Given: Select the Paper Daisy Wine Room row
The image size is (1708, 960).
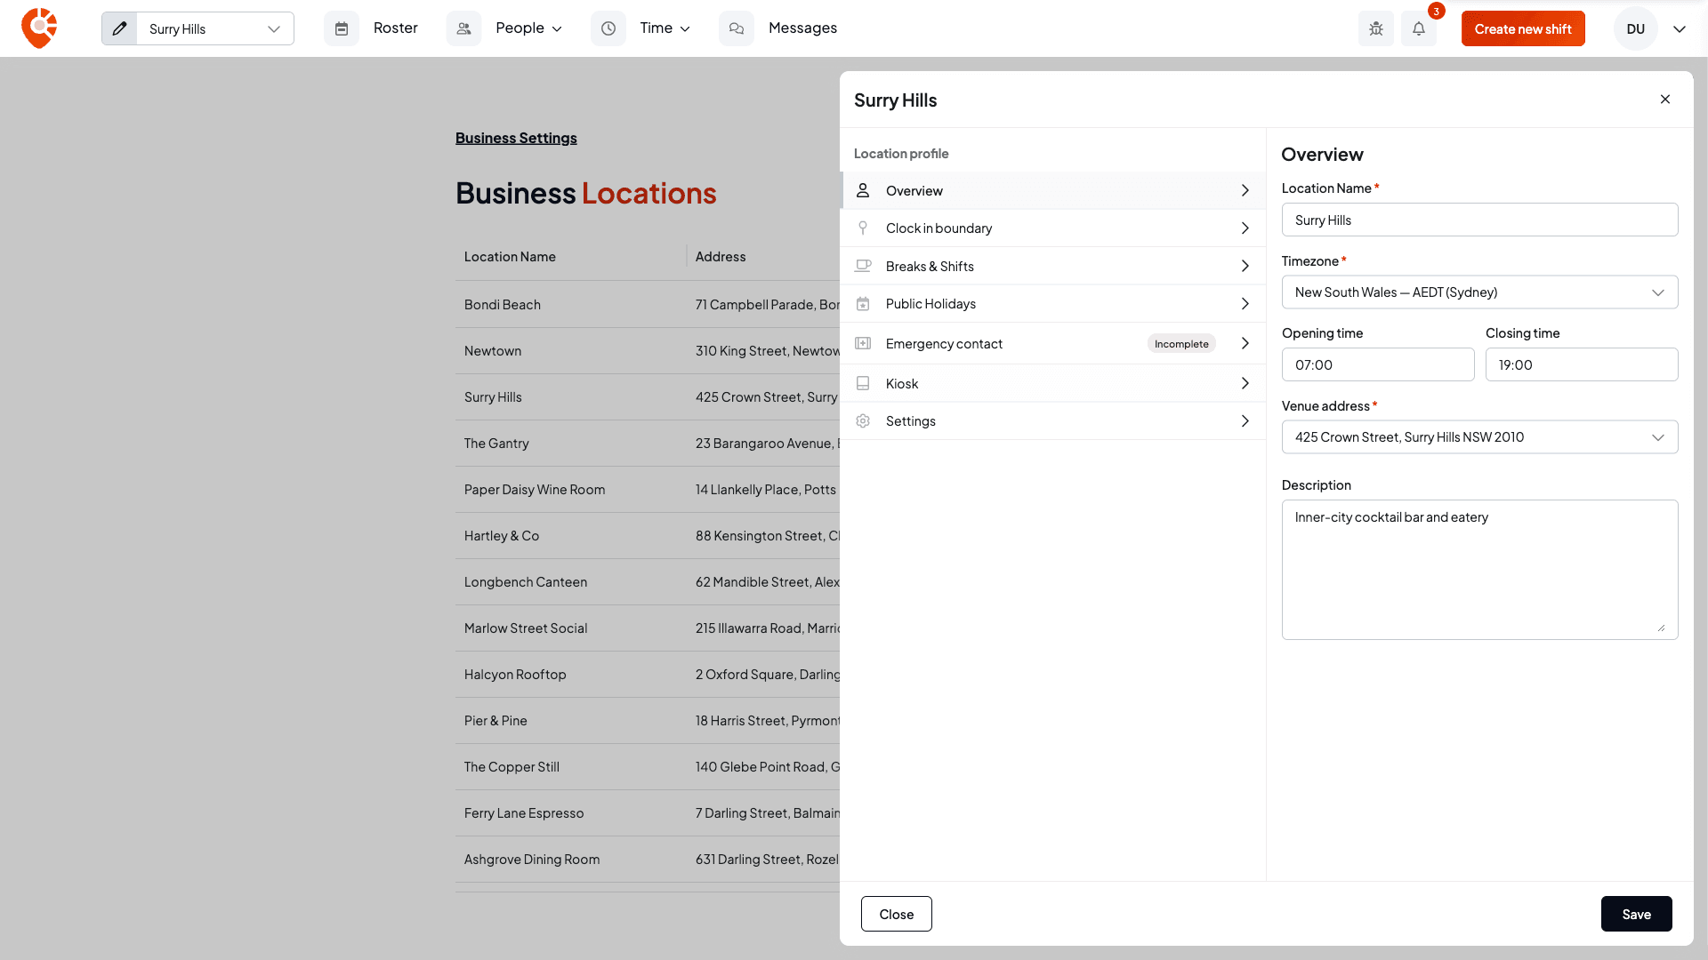Looking at the screenshot, I should click(648, 489).
